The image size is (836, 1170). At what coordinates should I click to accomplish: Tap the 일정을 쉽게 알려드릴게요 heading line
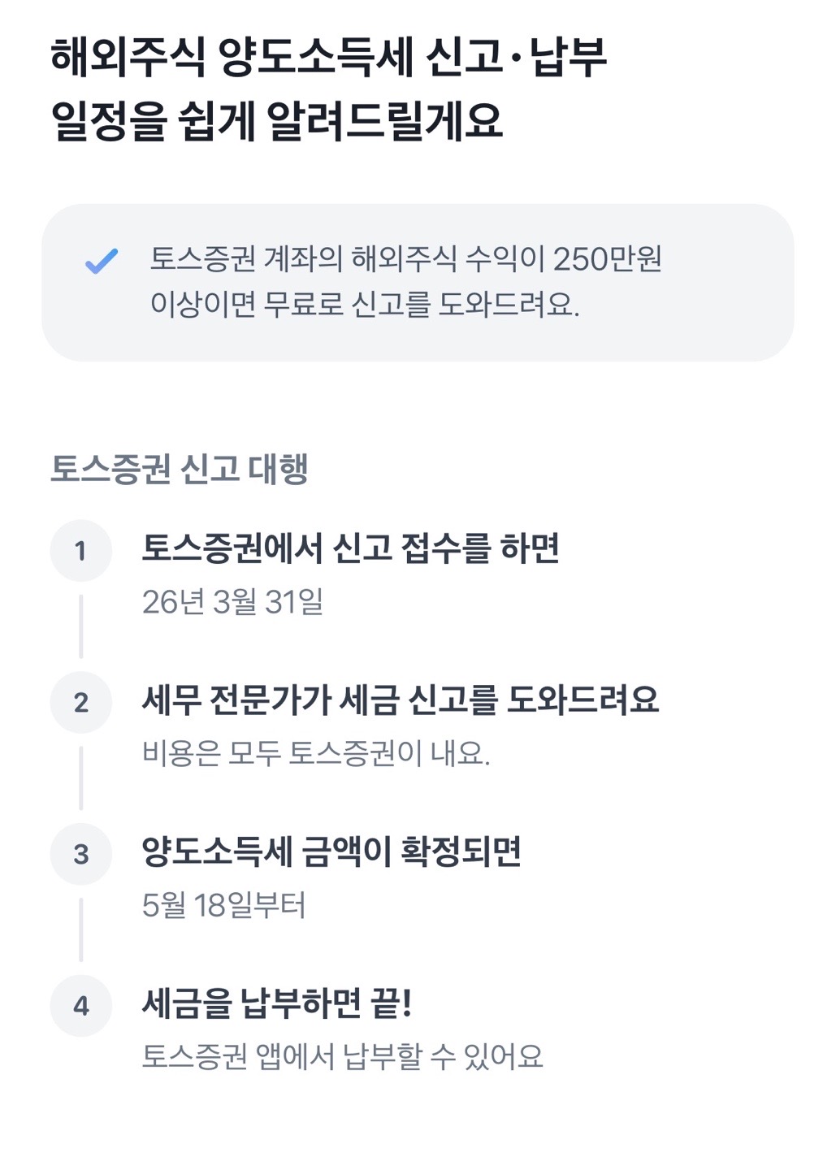[x=277, y=122]
